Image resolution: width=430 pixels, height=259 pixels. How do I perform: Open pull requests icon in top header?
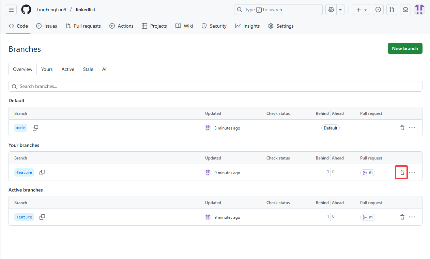point(392,10)
